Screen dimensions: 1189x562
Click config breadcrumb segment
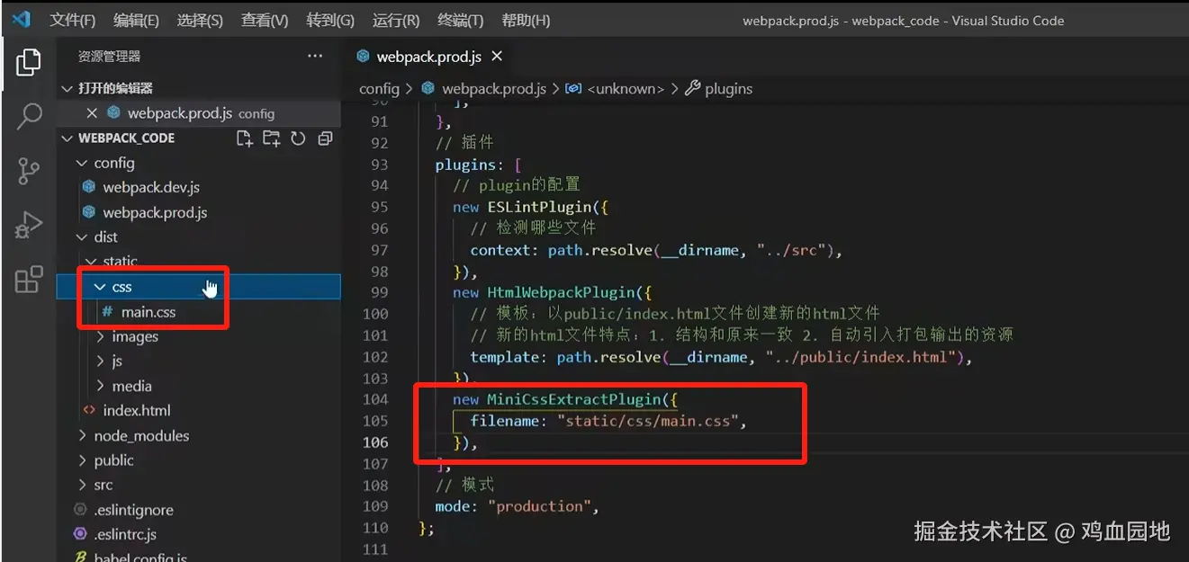(379, 88)
